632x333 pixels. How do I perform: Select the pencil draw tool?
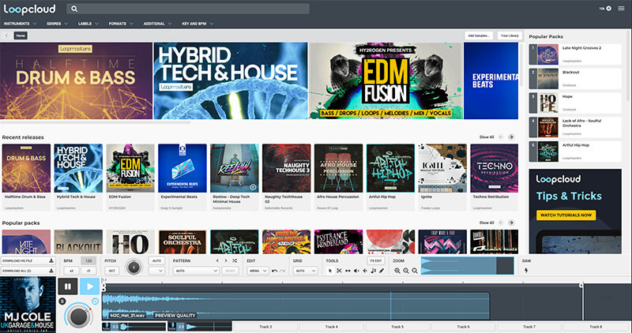[382, 271]
